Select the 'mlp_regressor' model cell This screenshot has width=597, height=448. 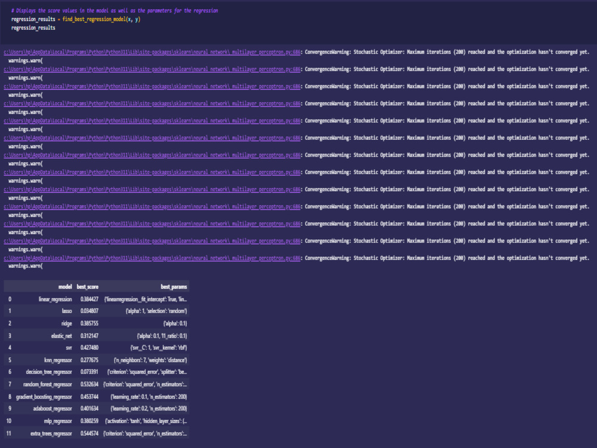(58, 421)
